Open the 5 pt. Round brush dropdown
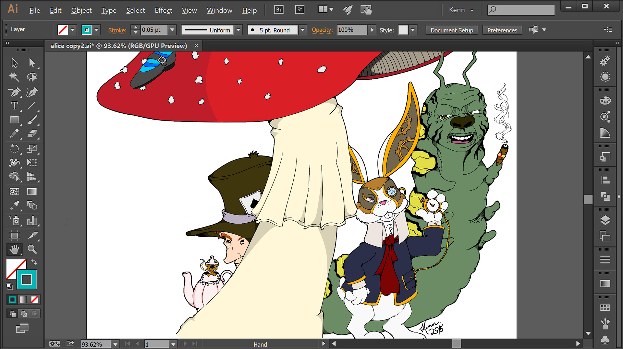The image size is (623, 349). click(302, 30)
